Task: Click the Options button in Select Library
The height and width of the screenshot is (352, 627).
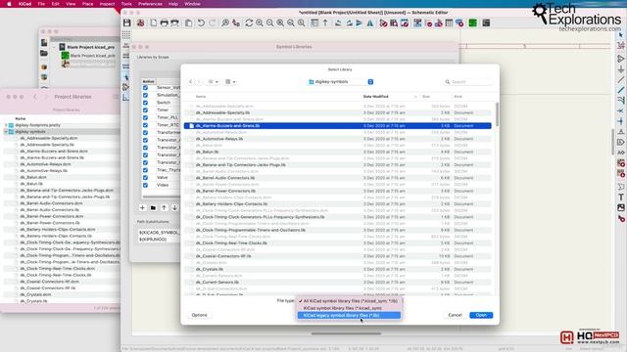Action: 199,315
